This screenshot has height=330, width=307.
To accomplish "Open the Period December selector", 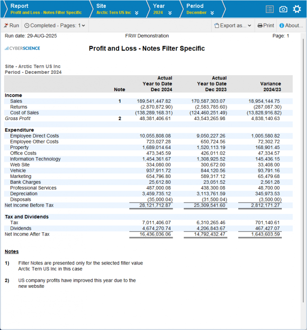I will coord(211,13).
